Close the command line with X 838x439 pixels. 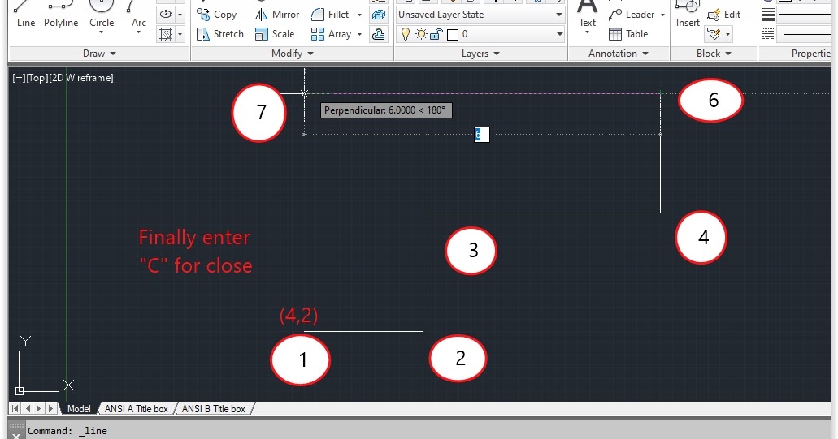(16, 436)
